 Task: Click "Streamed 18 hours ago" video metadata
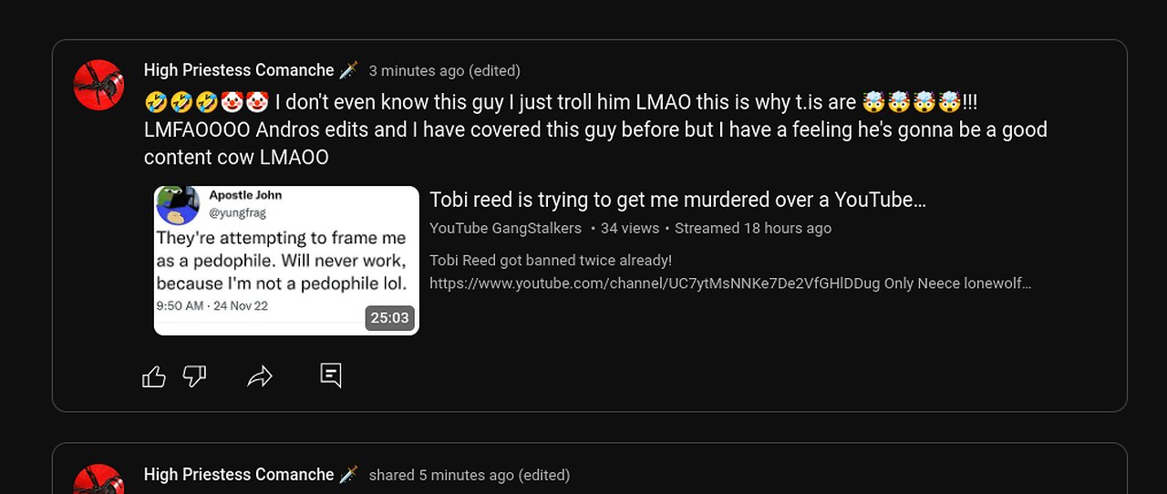click(x=753, y=228)
